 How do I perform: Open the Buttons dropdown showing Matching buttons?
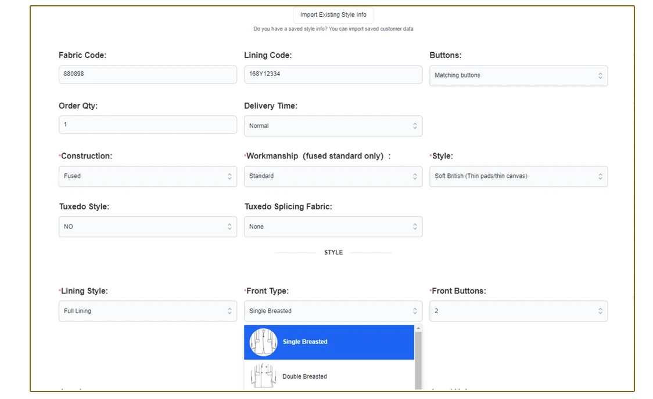coord(518,75)
